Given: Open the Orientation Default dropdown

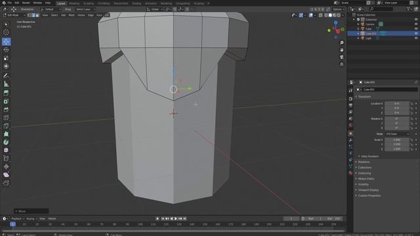Looking at the screenshot, I should pos(51,9).
